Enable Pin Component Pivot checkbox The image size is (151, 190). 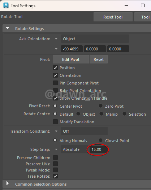click(x=55, y=83)
